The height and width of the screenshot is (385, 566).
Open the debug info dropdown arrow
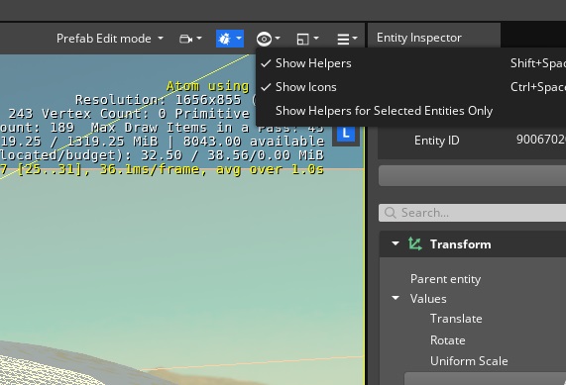click(x=239, y=38)
